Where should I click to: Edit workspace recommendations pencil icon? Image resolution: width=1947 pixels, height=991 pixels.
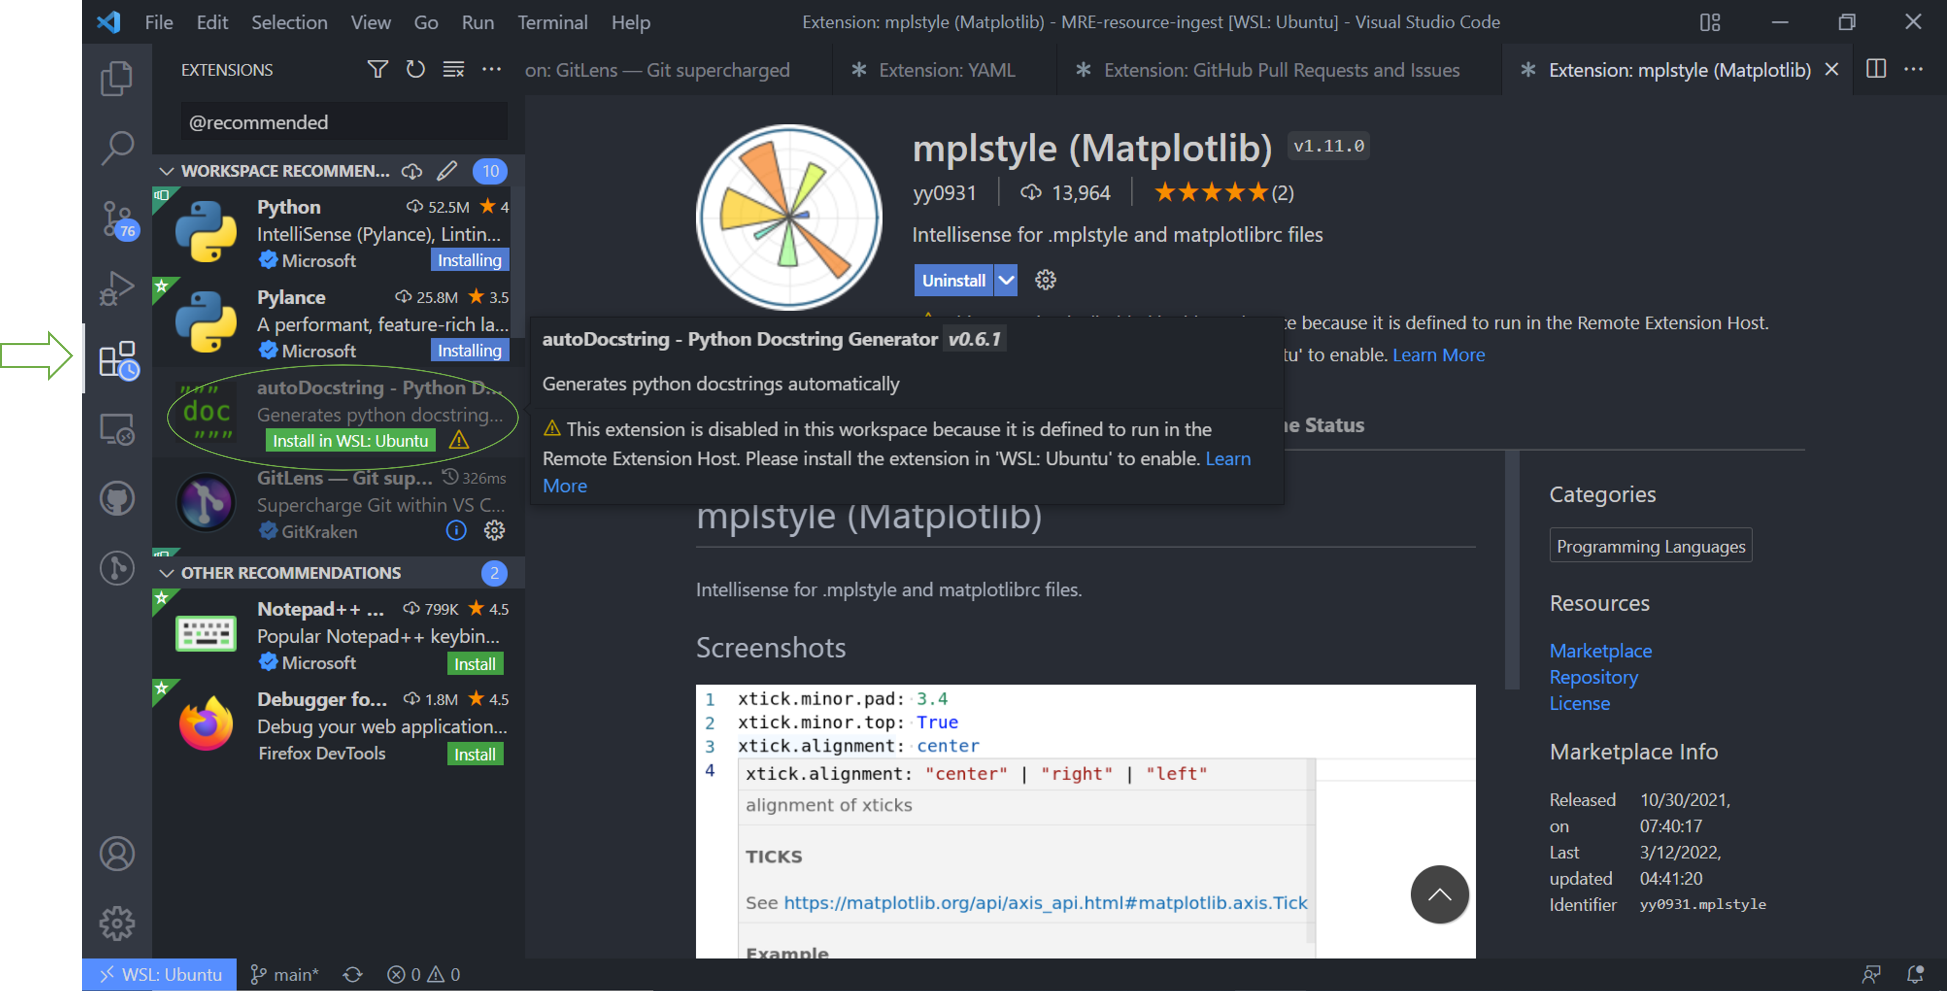447,172
